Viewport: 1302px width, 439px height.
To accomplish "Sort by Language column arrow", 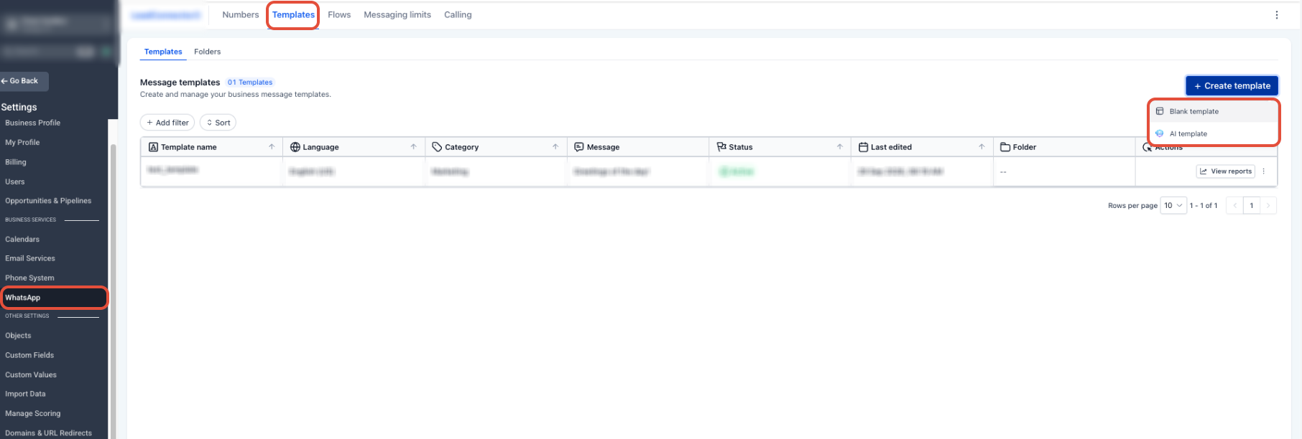I will pyautogui.click(x=414, y=147).
